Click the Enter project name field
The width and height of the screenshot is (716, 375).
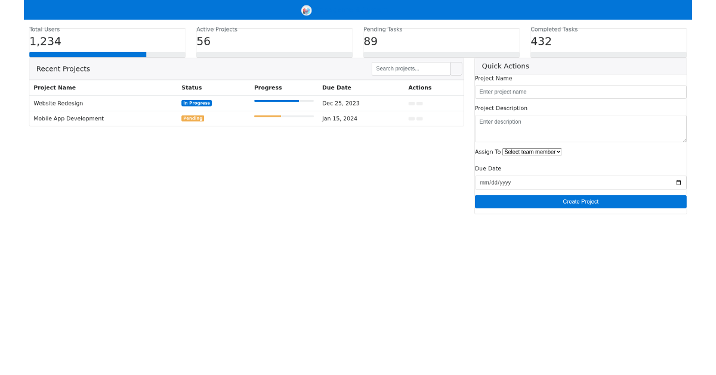pos(580,92)
